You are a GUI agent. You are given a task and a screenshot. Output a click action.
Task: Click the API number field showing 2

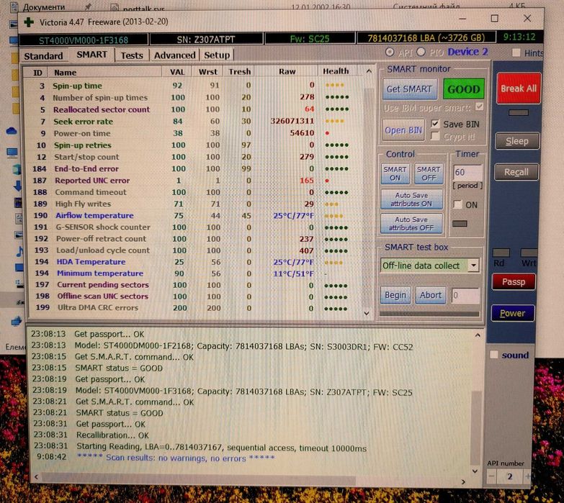[x=510, y=477]
